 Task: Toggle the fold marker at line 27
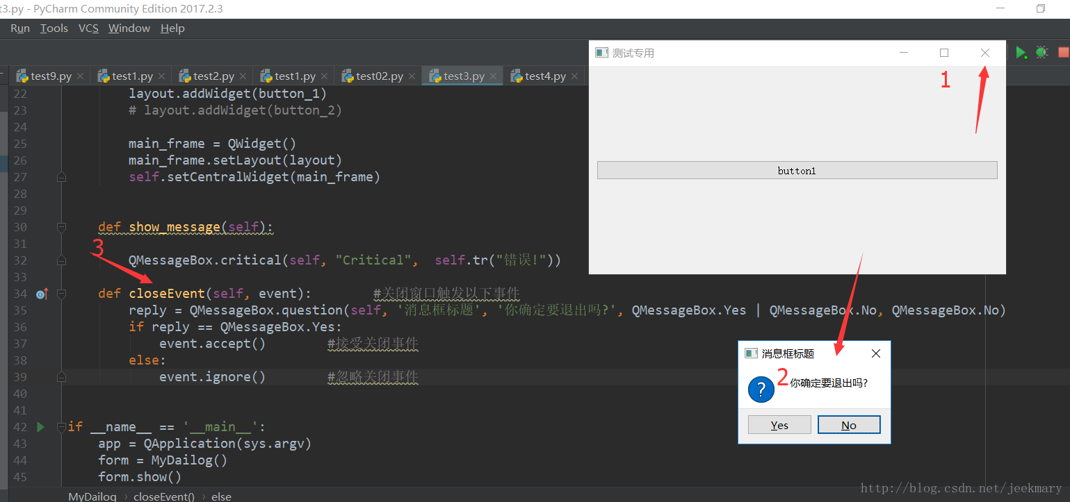tap(61, 177)
